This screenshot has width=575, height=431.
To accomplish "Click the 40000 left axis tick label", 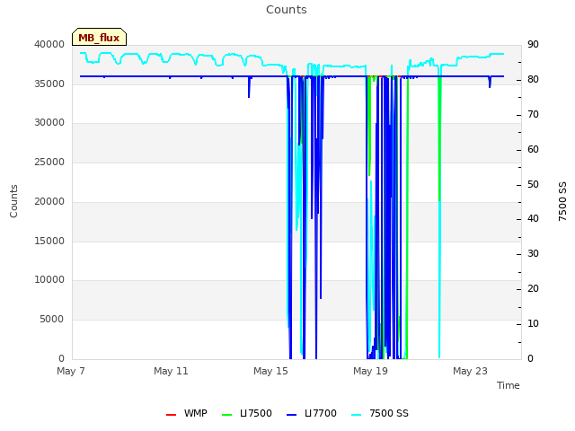I will click(49, 44).
